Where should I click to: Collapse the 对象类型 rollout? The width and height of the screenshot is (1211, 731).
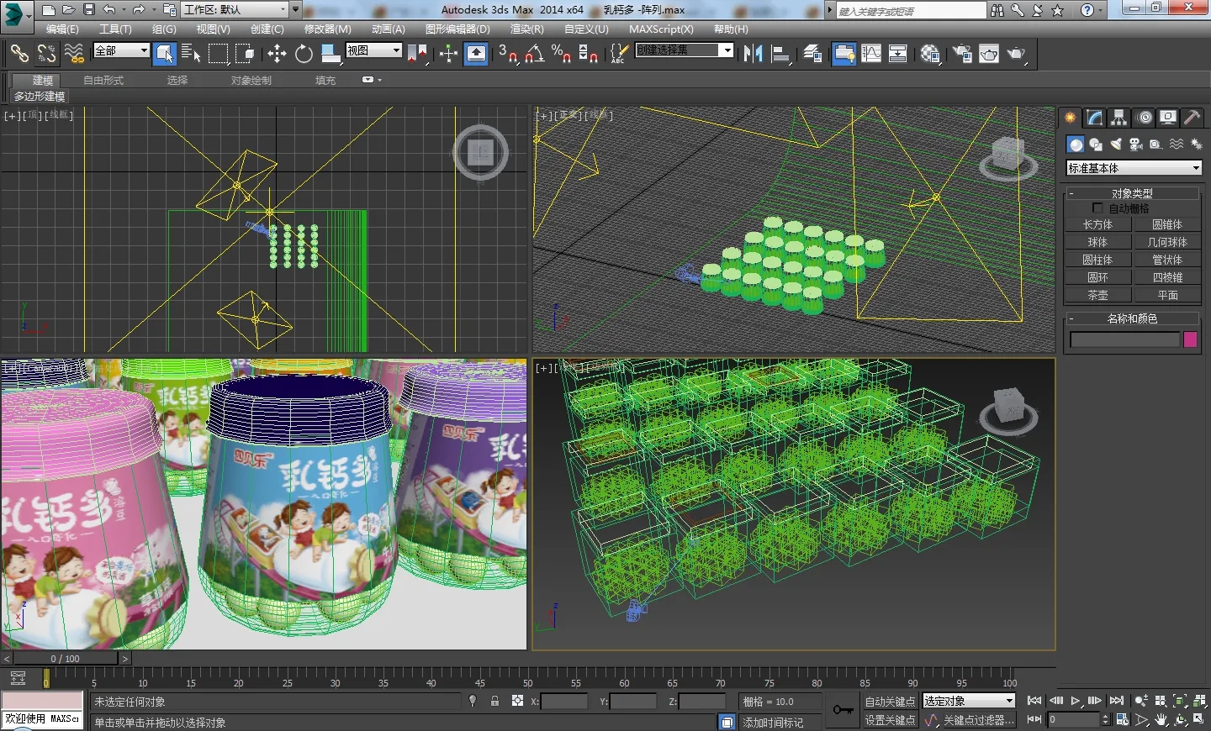(1132, 193)
